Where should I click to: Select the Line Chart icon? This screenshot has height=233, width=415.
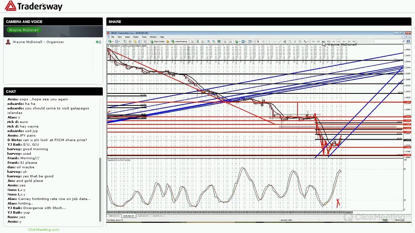pos(203,41)
